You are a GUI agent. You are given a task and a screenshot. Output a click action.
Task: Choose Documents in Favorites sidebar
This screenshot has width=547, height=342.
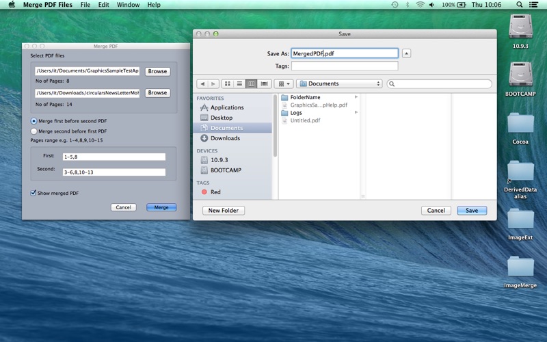[232, 128]
